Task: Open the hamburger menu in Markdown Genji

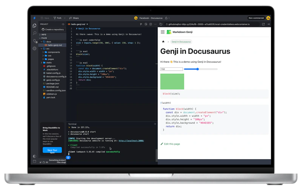Action: click(163, 32)
